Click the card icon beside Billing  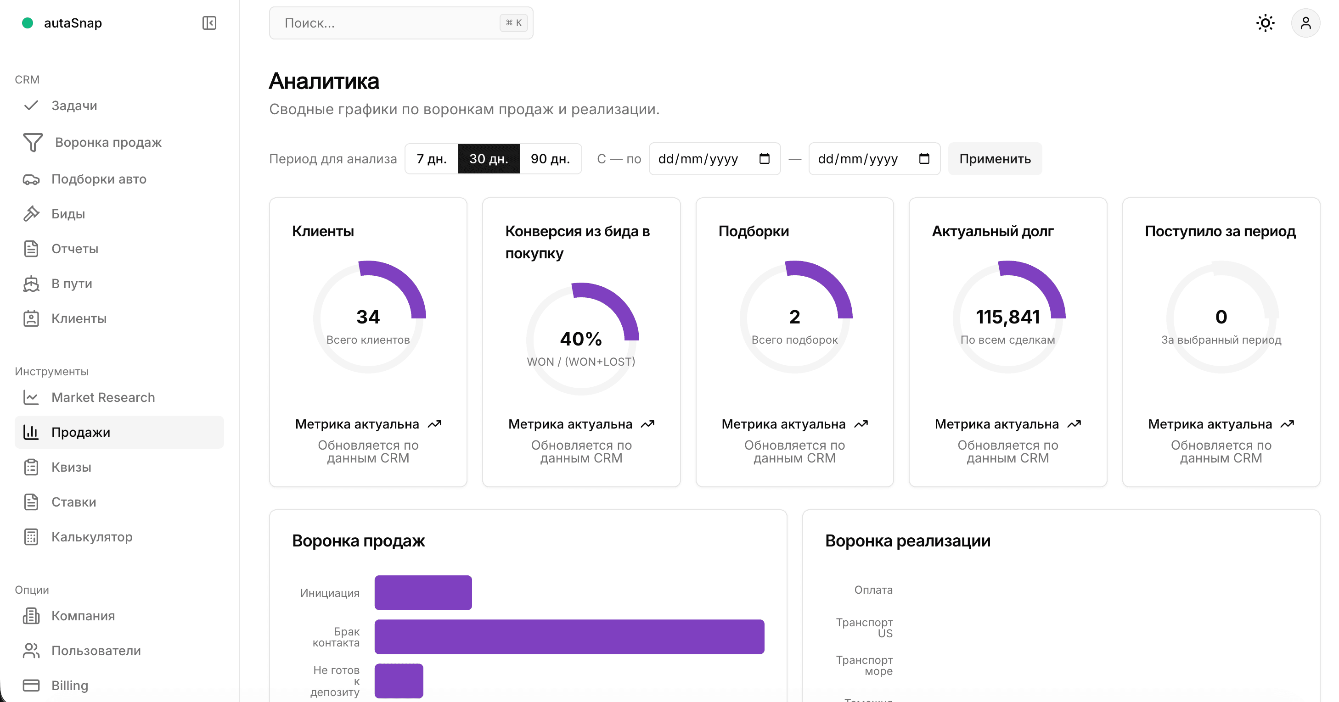(x=31, y=685)
